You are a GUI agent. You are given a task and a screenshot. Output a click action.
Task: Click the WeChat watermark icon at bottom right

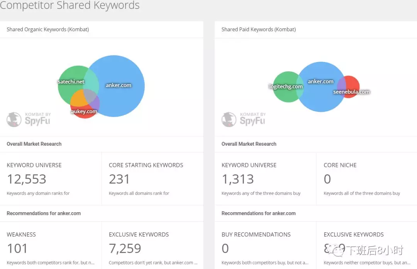click(x=337, y=251)
